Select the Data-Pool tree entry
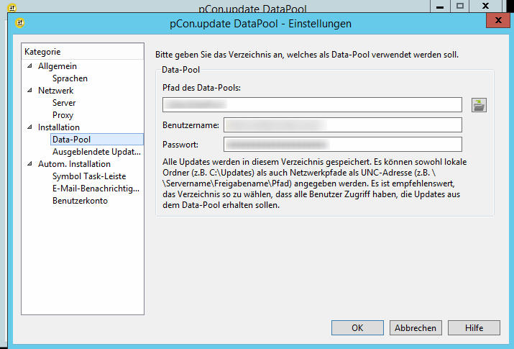Viewport: 514px width, 349px height. (x=97, y=140)
